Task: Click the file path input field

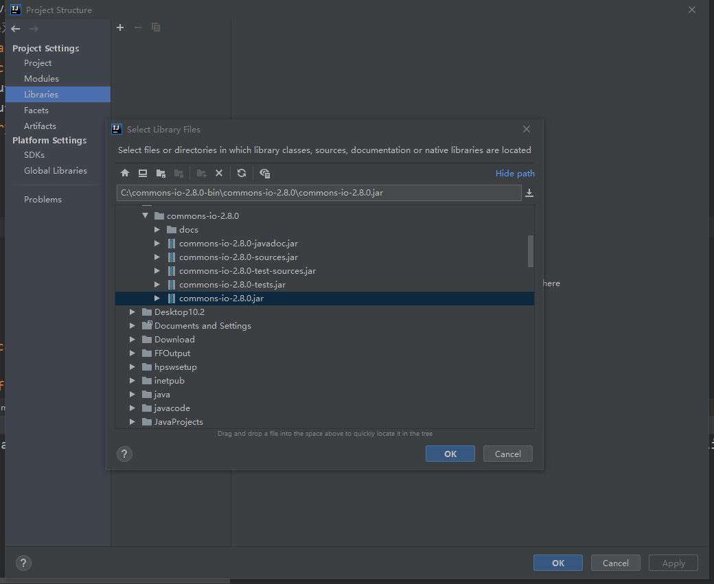Action: pyautogui.click(x=319, y=193)
